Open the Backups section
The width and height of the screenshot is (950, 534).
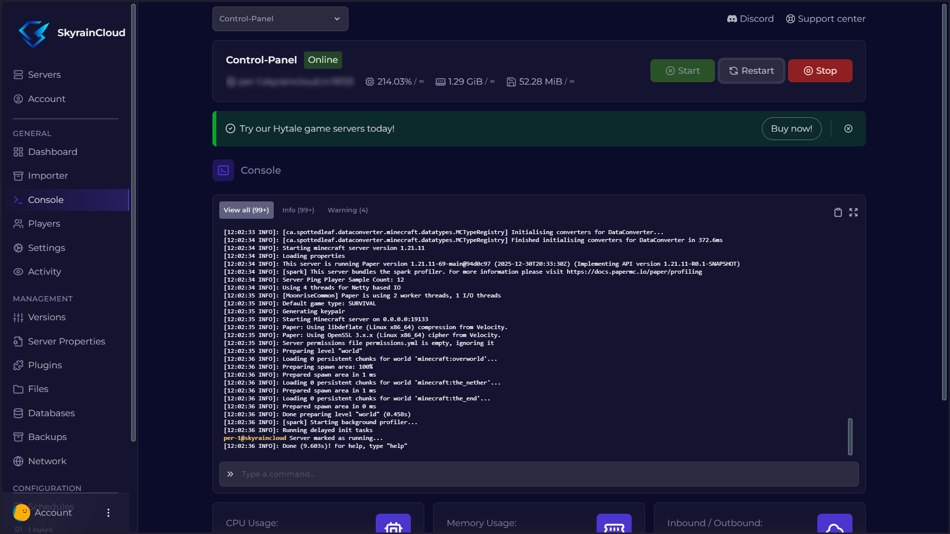[x=47, y=437]
